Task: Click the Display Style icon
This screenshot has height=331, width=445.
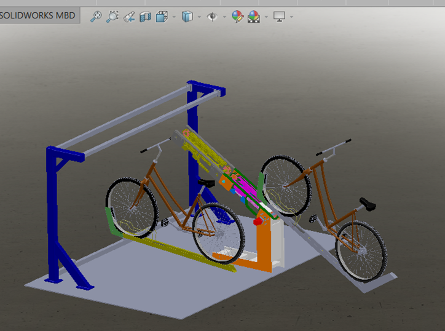Action: [x=187, y=17]
